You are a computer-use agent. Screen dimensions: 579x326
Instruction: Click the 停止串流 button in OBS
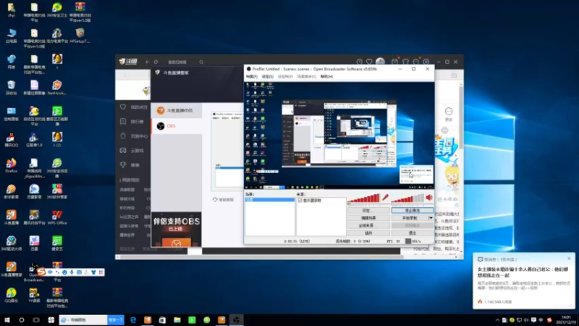click(x=412, y=210)
